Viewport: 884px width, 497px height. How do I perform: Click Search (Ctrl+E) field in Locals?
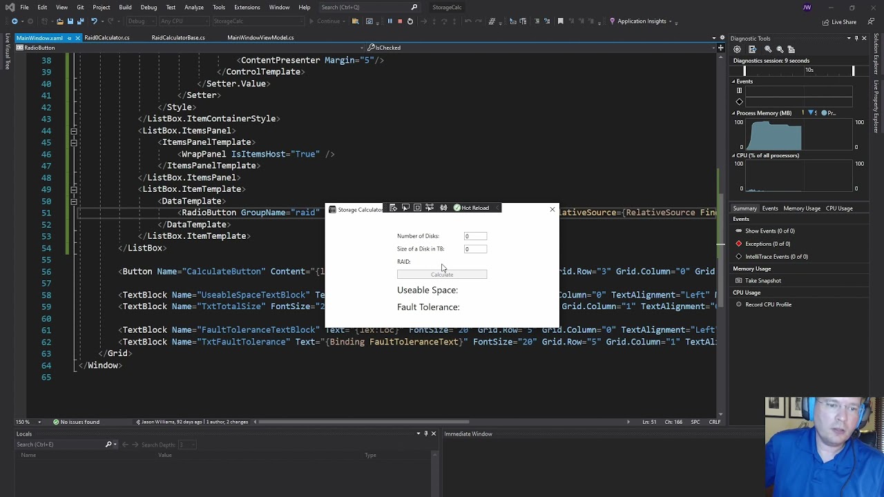click(58, 445)
